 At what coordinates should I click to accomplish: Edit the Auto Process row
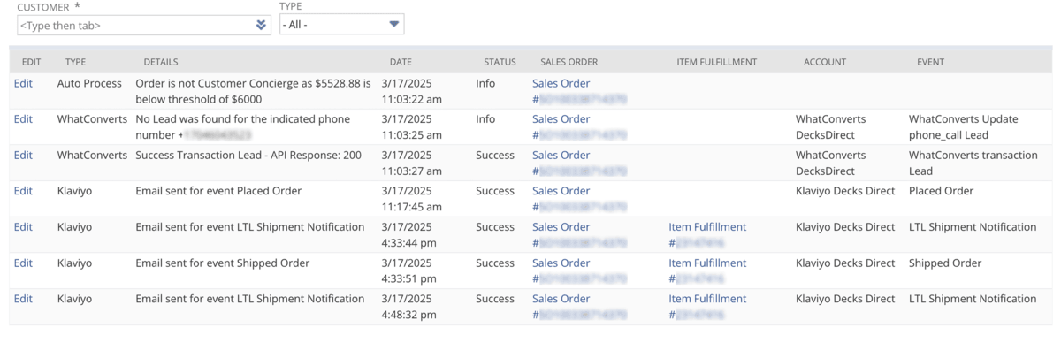[x=23, y=83]
